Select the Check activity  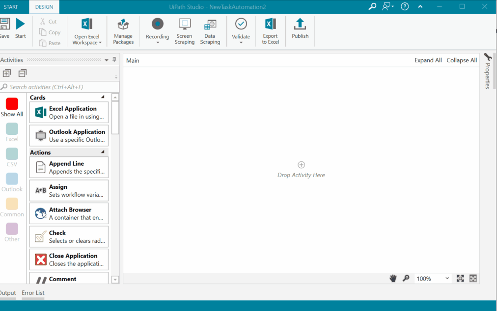tap(69, 236)
